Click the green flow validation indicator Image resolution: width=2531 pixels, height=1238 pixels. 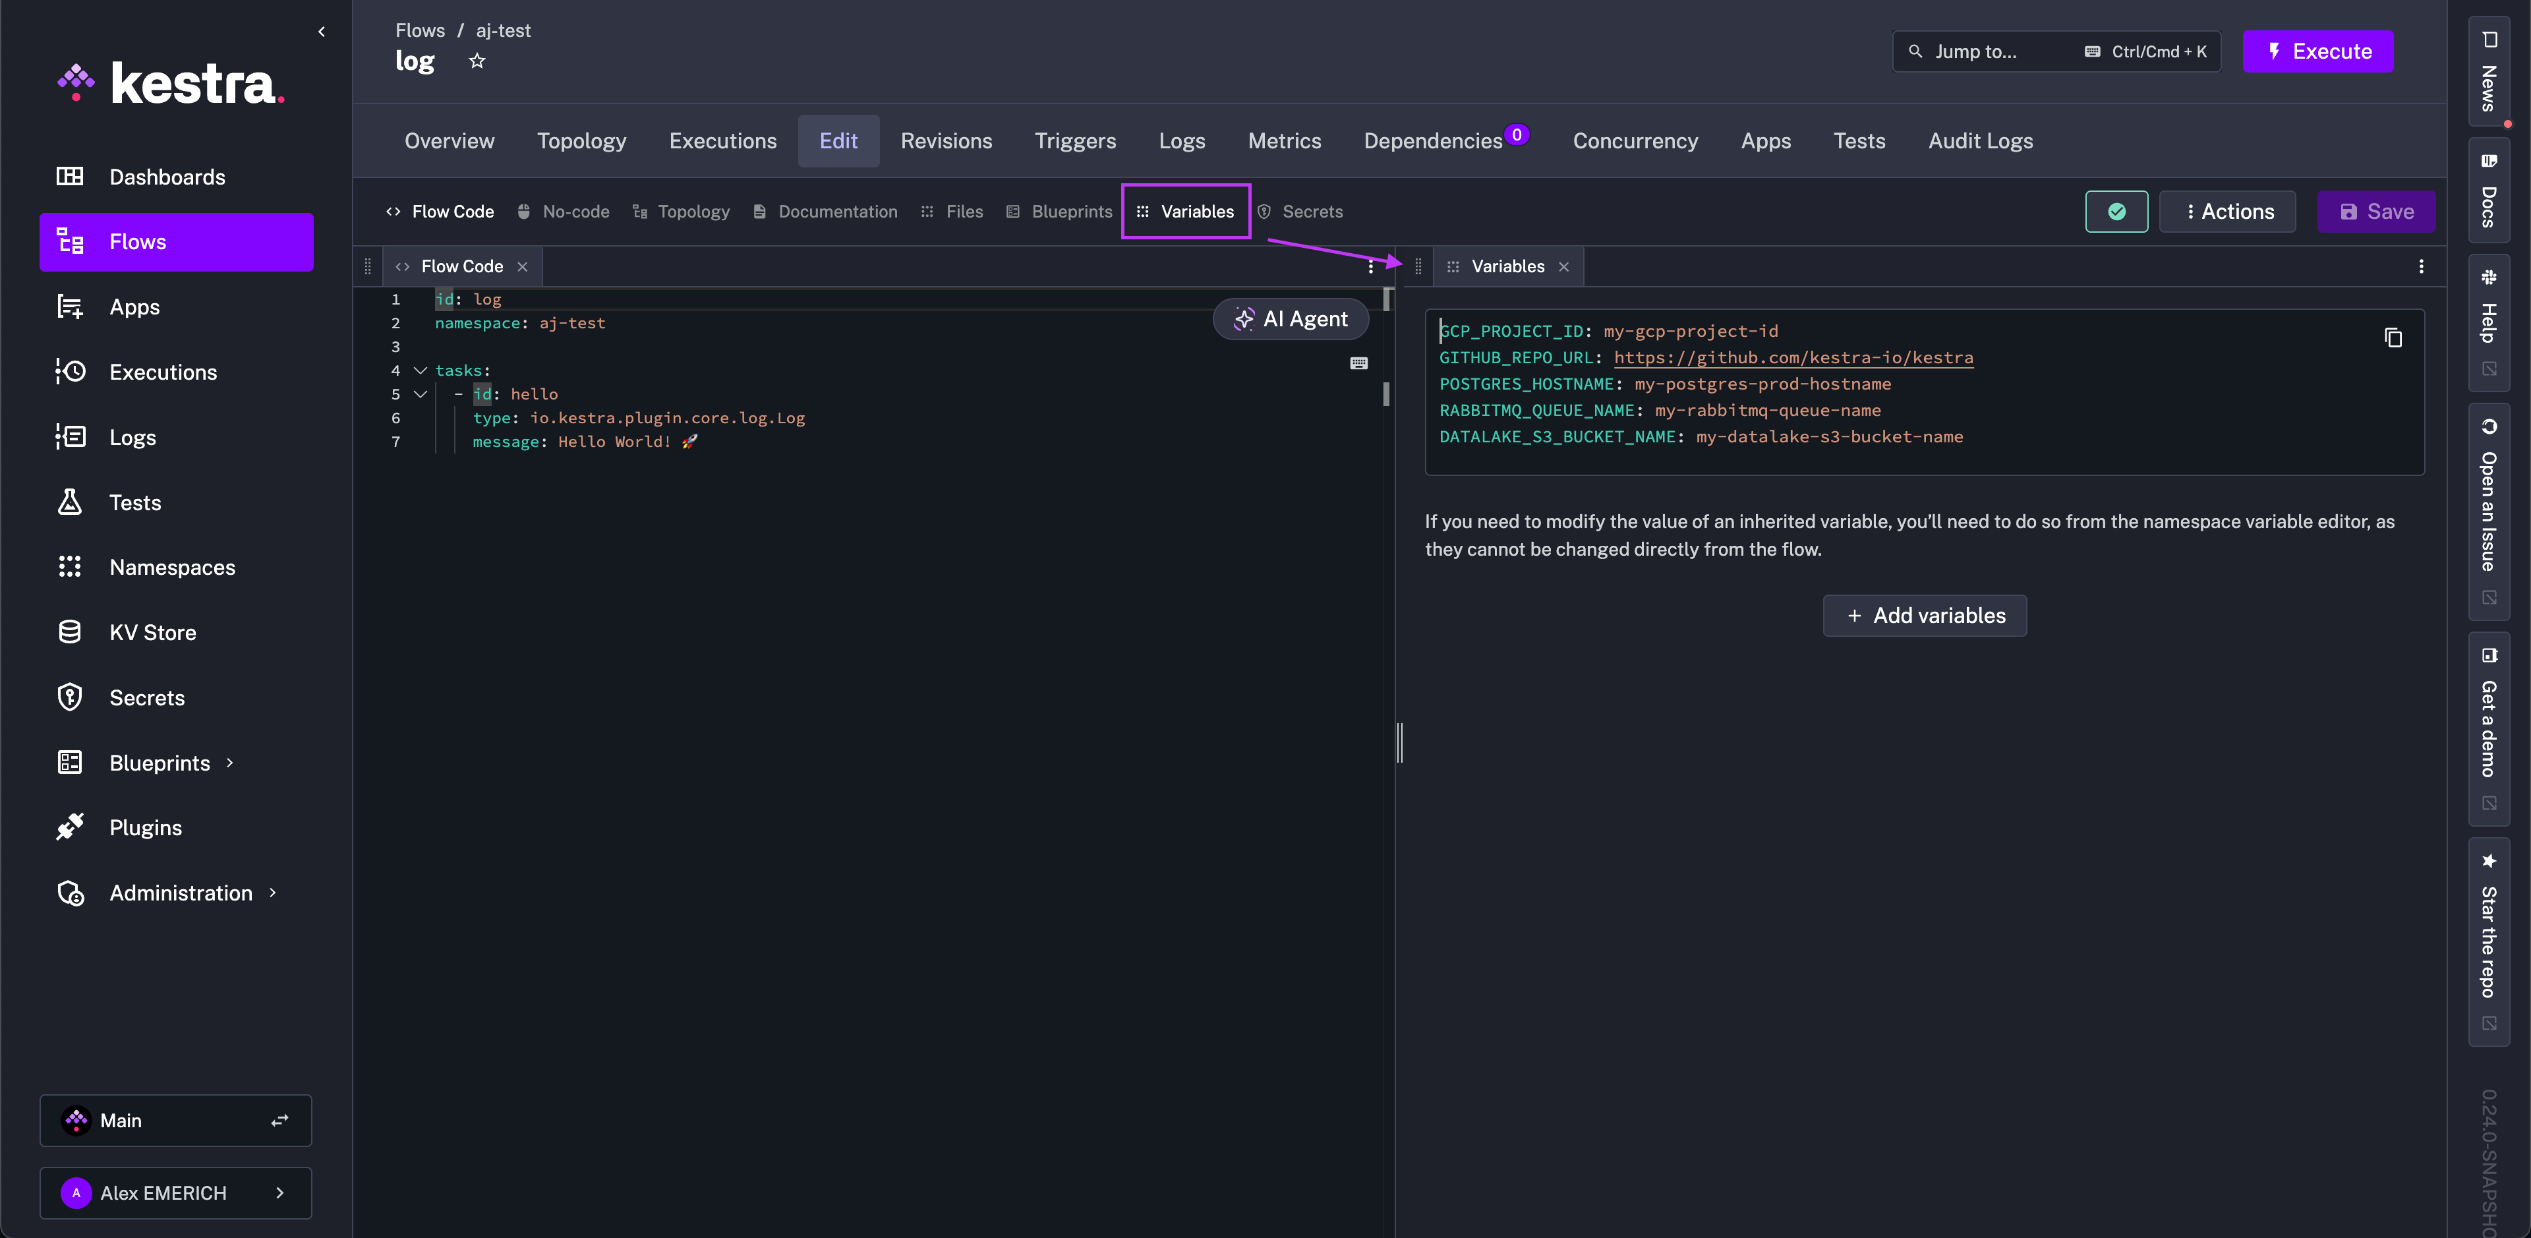[x=2116, y=211]
